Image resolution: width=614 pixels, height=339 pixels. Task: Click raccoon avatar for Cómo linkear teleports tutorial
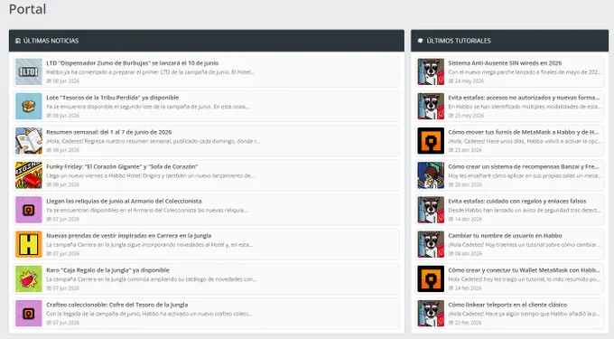(x=431, y=313)
